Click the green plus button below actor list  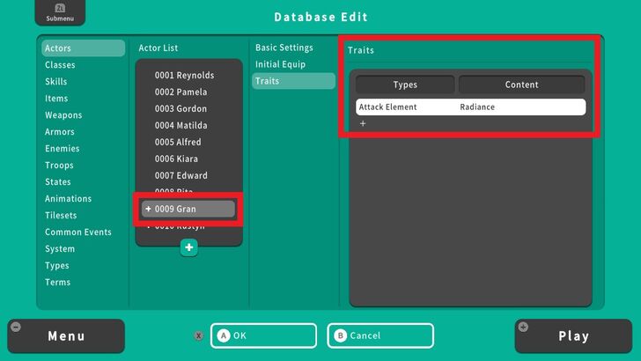coord(188,248)
